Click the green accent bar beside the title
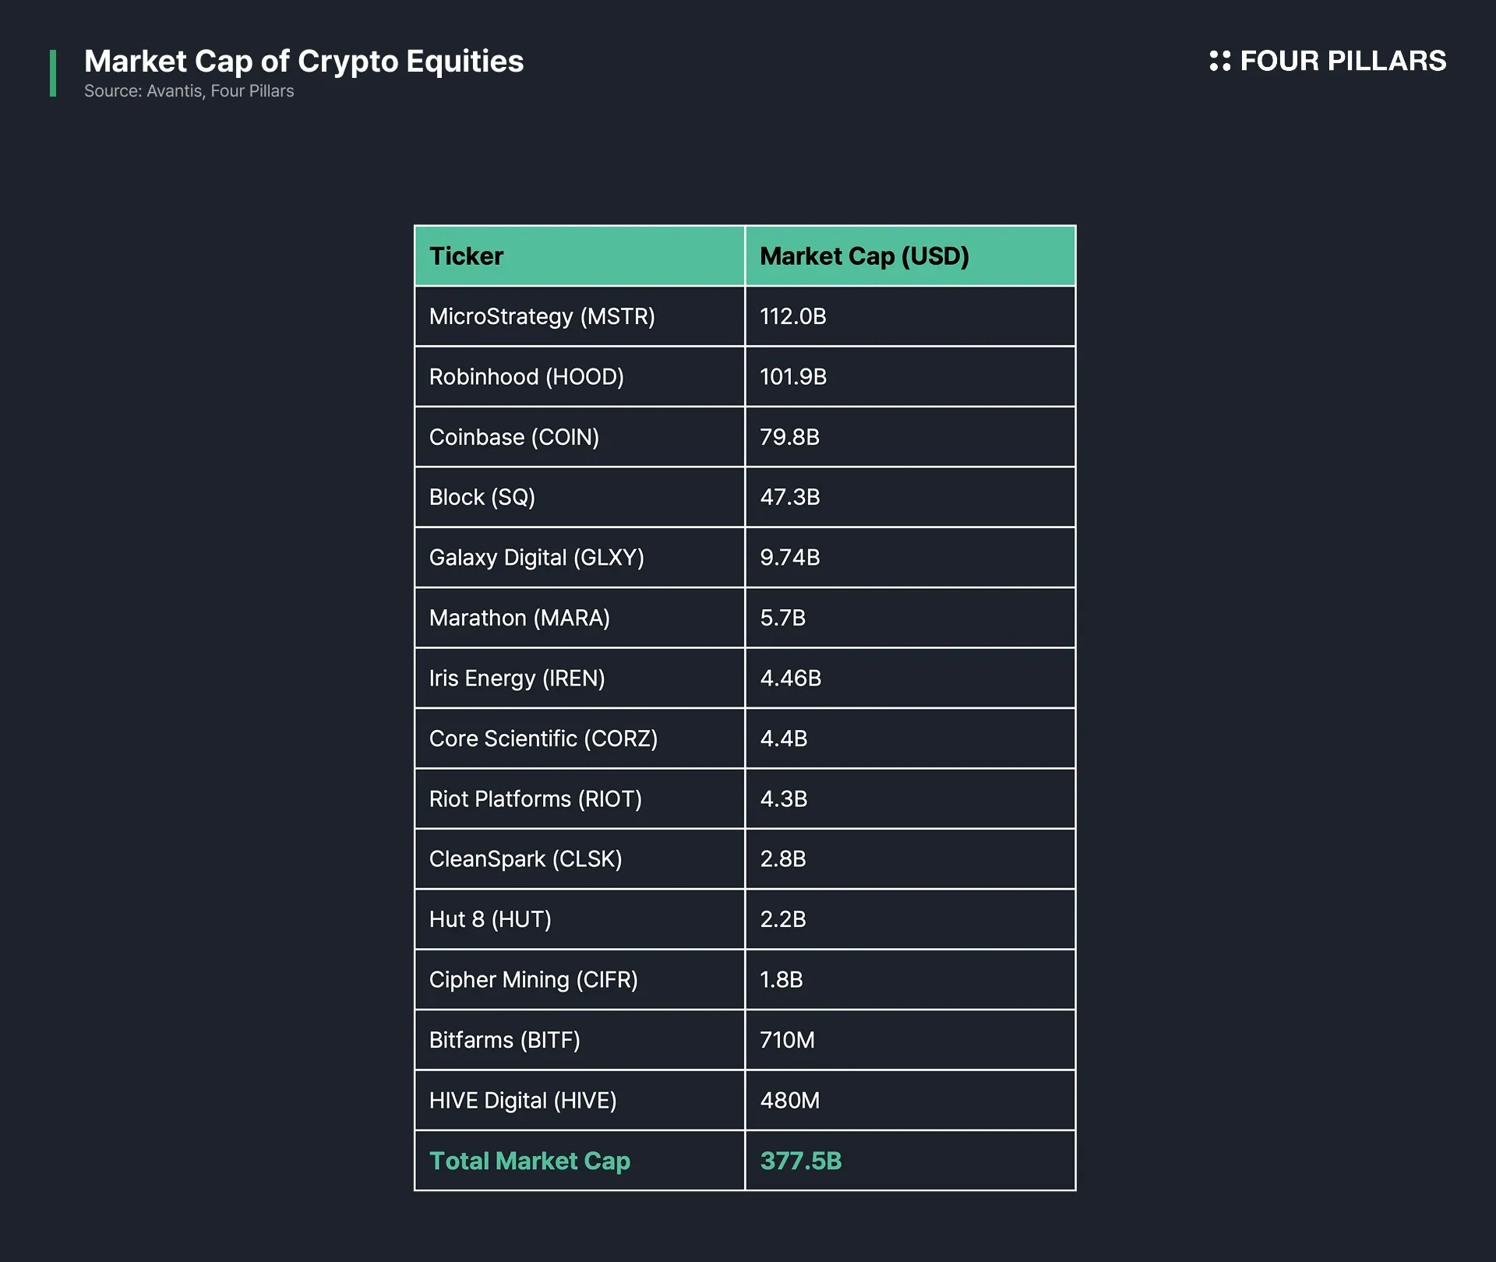The width and height of the screenshot is (1496, 1262). [53, 73]
